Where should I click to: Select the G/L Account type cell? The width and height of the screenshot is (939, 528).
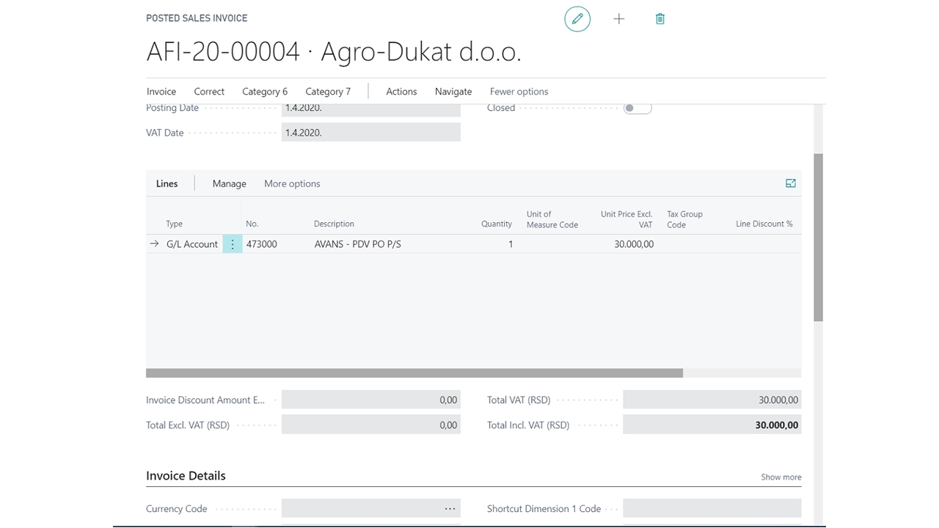[x=192, y=244]
